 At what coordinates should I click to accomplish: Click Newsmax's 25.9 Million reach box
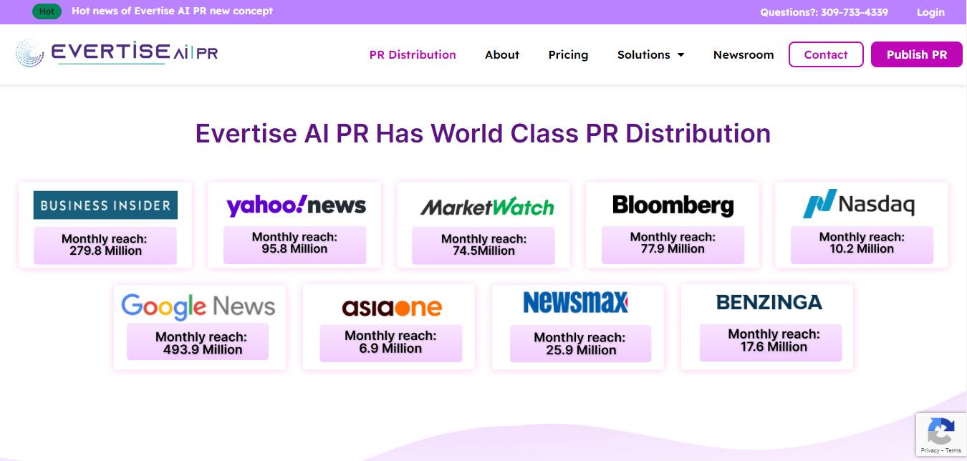(x=580, y=344)
